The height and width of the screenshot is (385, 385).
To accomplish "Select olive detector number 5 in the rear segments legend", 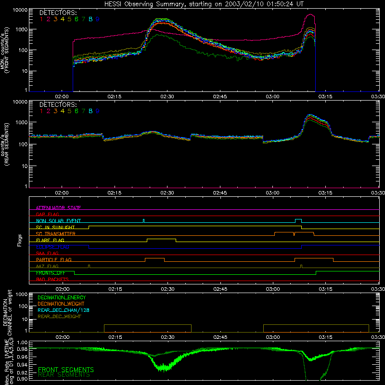I will click(x=69, y=111).
